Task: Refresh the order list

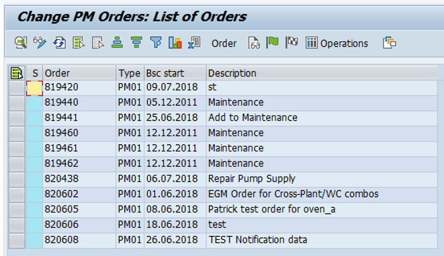Action: (59, 43)
